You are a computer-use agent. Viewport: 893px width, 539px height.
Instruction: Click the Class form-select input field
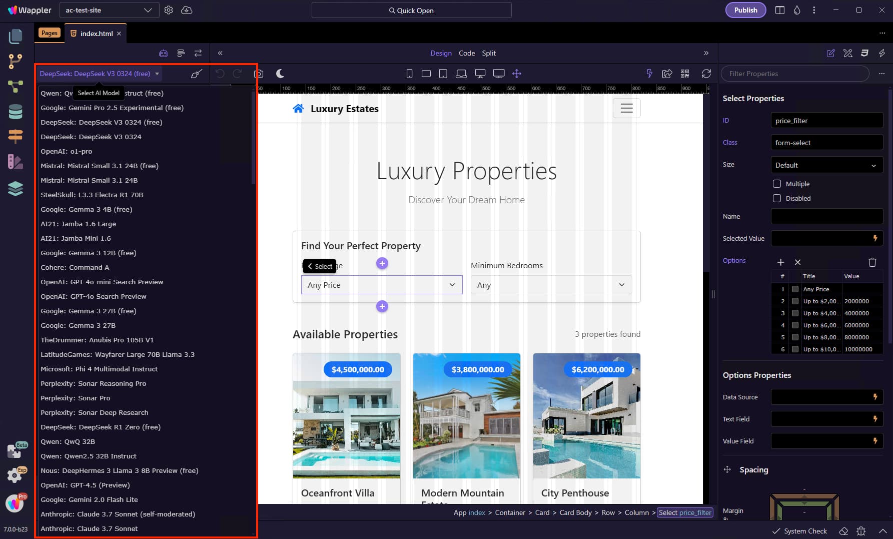pyautogui.click(x=826, y=143)
